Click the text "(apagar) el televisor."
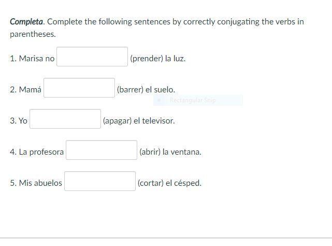Image resolution: width=332 pixels, height=246 pixels. tap(139, 121)
